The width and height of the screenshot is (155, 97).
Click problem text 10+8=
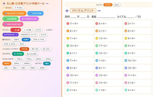[x=132, y=68]
